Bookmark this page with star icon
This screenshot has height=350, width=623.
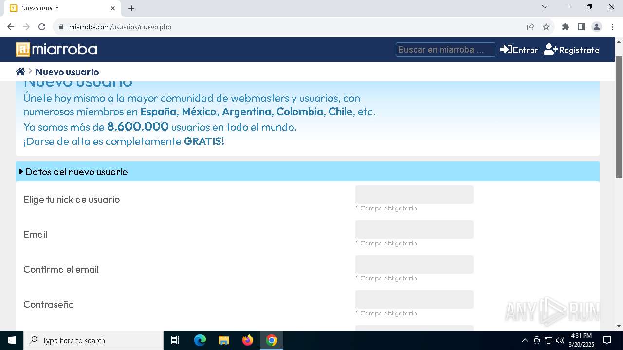546,27
